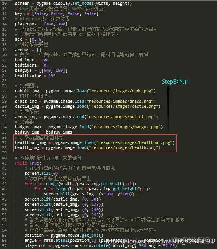The width and height of the screenshot is (217, 249).
Task: Click the castle_img load line
Action: (x=88, y=106)
